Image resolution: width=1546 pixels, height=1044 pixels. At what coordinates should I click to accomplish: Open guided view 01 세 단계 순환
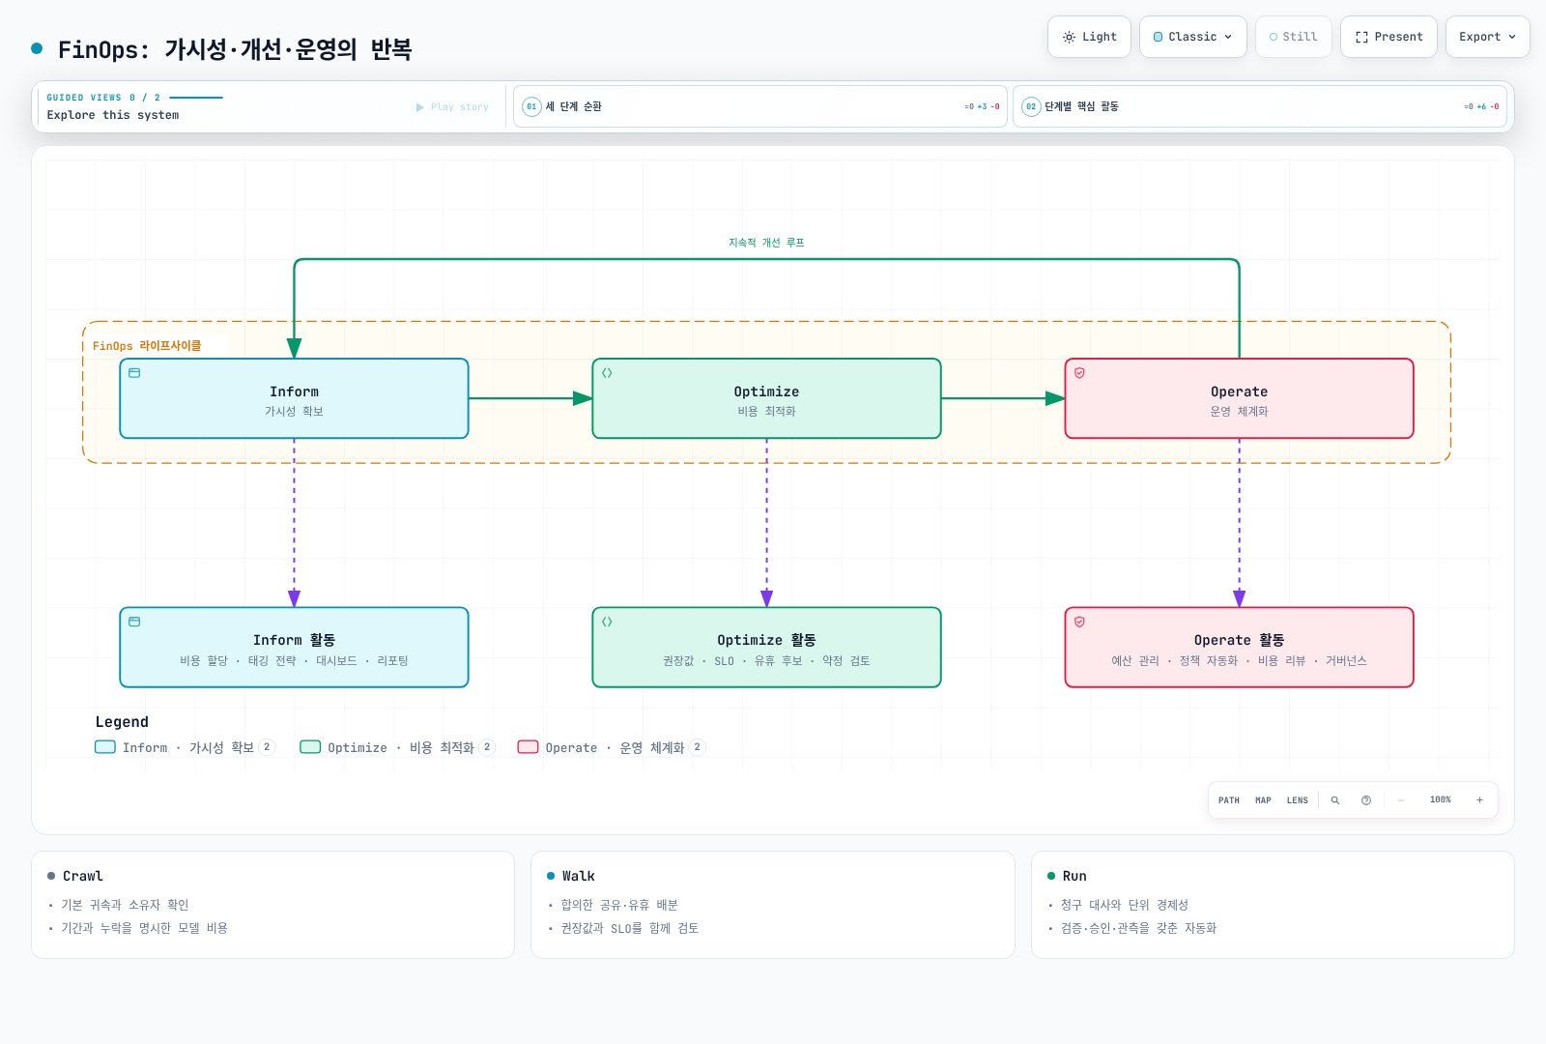click(760, 106)
